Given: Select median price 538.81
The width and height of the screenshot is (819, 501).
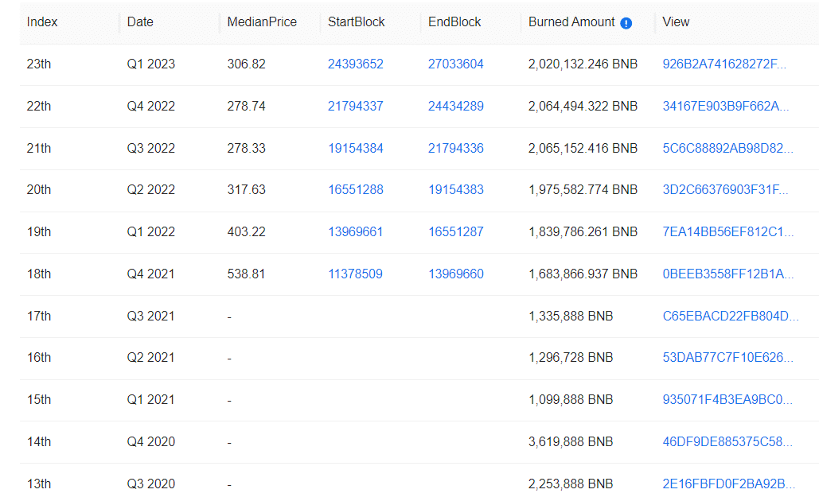Looking at the screenshot, I should 246,274.
